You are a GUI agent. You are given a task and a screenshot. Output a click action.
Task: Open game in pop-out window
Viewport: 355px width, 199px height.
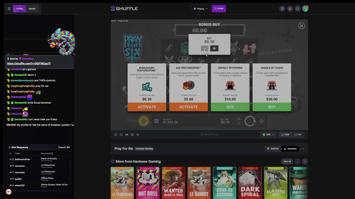tap(121, 135)
